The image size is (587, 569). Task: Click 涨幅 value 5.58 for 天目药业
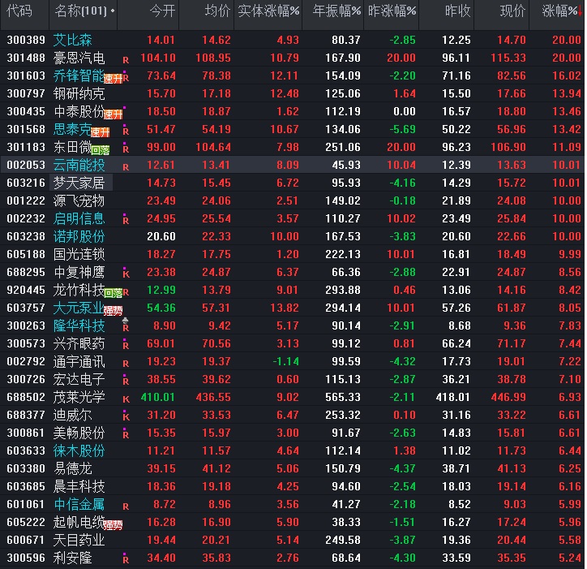coord(570,540)
